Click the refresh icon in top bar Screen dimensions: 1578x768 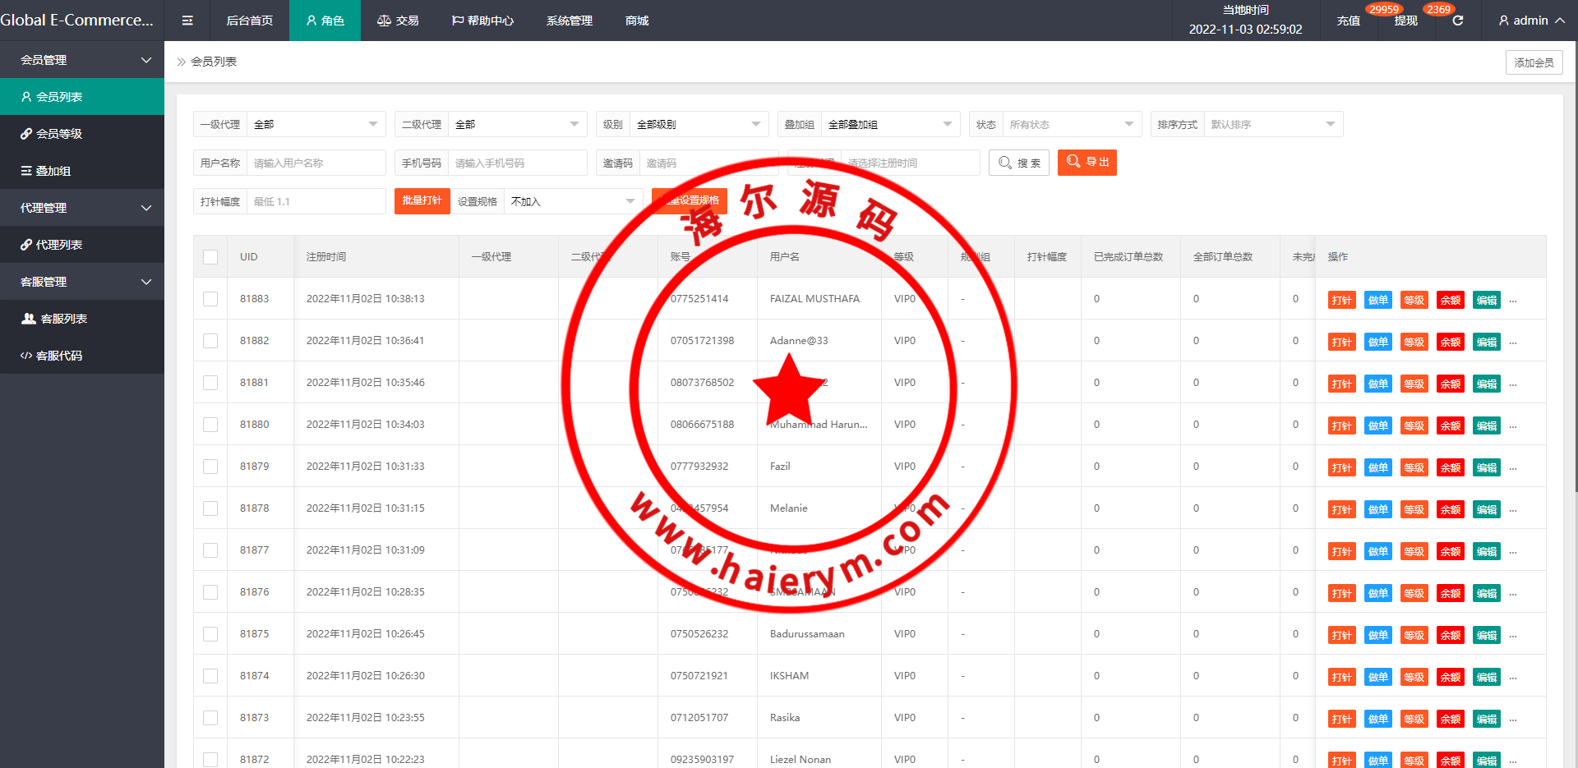[x=1457, y=21]
